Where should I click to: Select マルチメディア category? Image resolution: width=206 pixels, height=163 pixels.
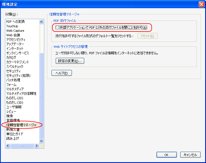[x=15, y=89]
